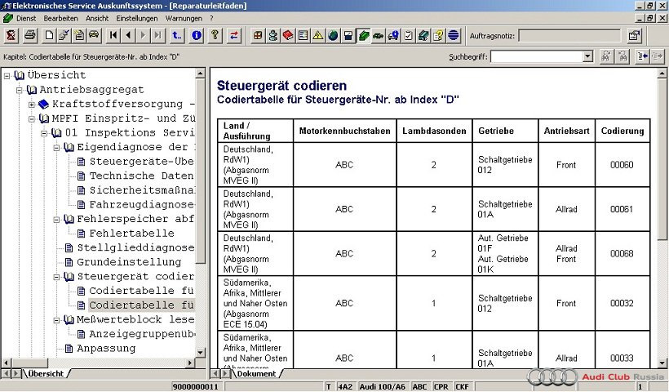Collapse the MPFI Einspritz- tree node
This screenshot has height=392, width=669.
[32, 119]
